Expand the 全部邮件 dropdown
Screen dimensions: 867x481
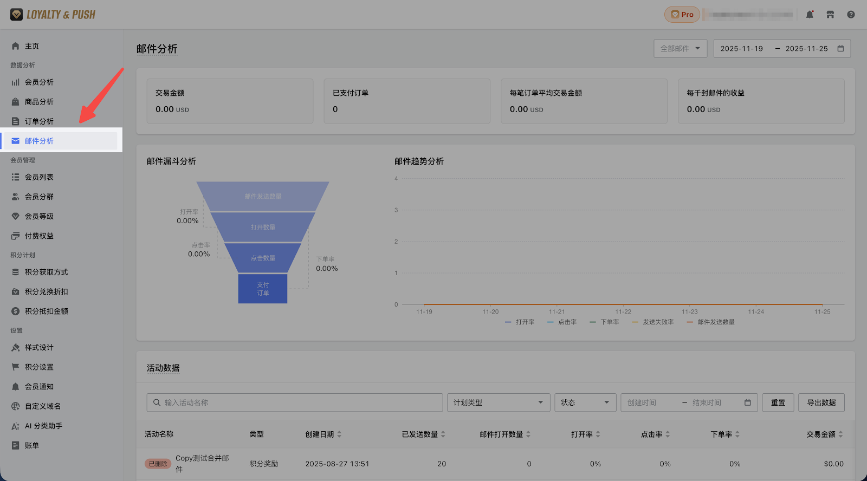pos(680,49)
